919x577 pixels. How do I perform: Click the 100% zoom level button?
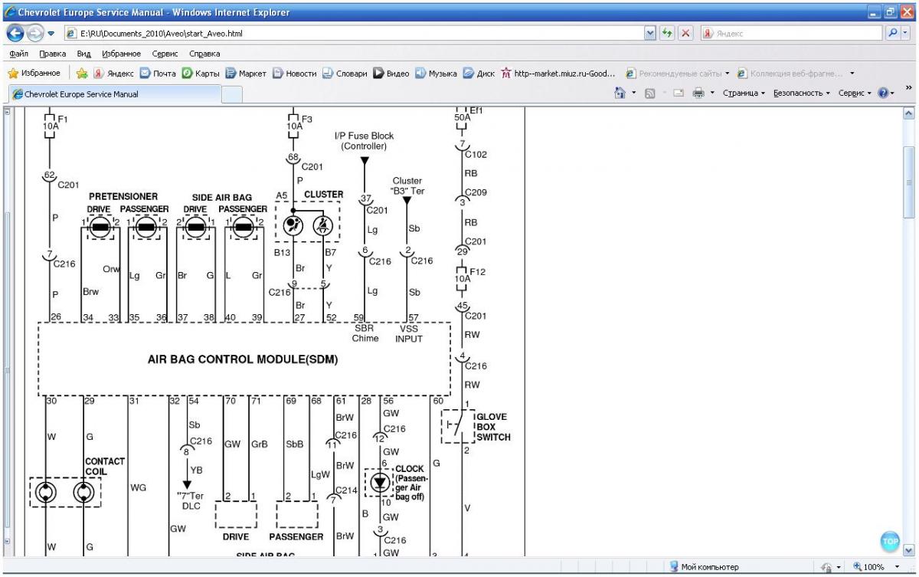(x=868, y=567)
